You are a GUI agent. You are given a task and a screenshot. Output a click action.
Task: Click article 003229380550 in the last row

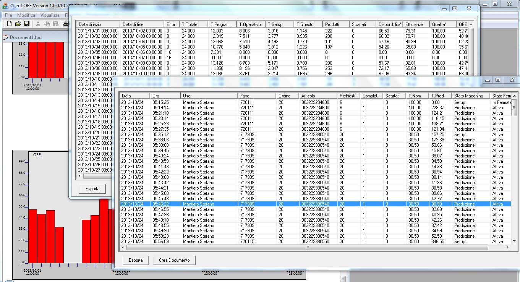click(315, 241)
